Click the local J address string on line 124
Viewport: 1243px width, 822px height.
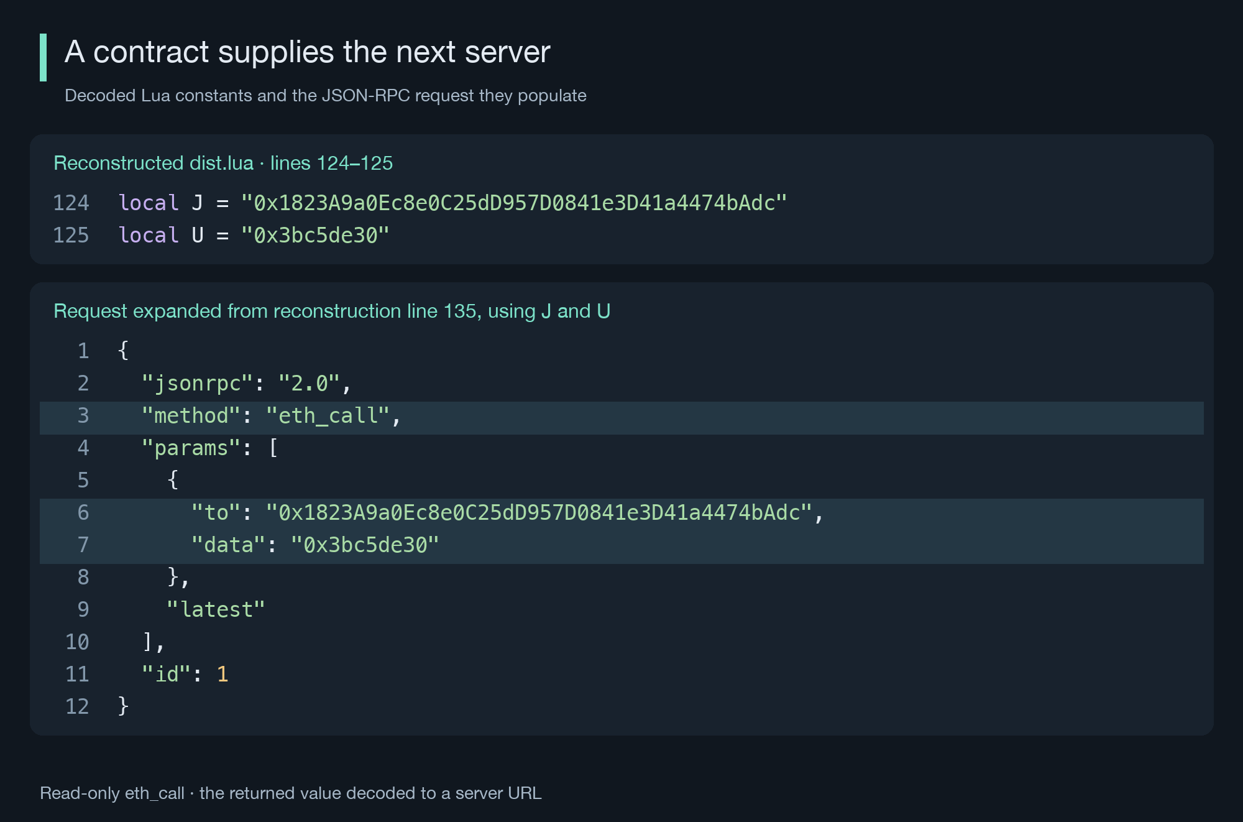click(x=514, y=203)
